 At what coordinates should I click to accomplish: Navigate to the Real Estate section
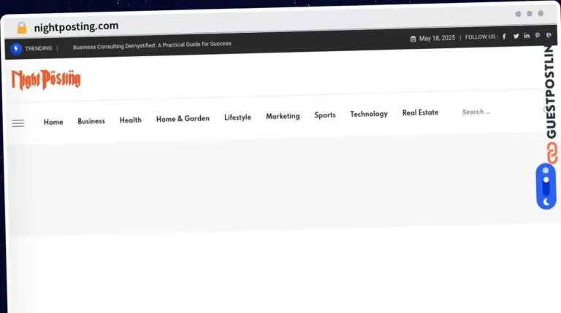pyautogui.click(x=420, y=112)
